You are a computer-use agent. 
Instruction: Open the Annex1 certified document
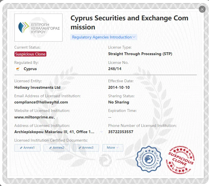click(x=27, y=148)
